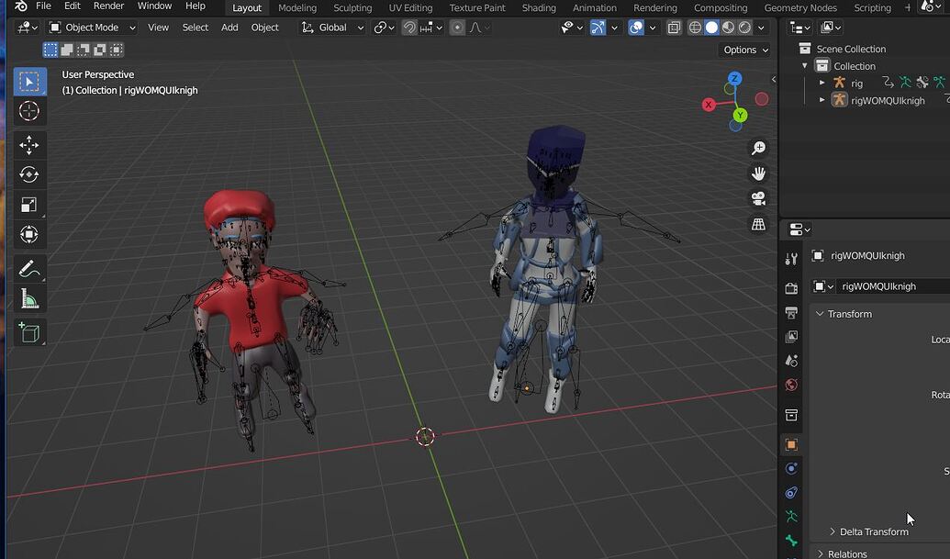This screenshot has height=559, width=950.
Task: Activate the Annotate tool
Action: coord(29,268)
